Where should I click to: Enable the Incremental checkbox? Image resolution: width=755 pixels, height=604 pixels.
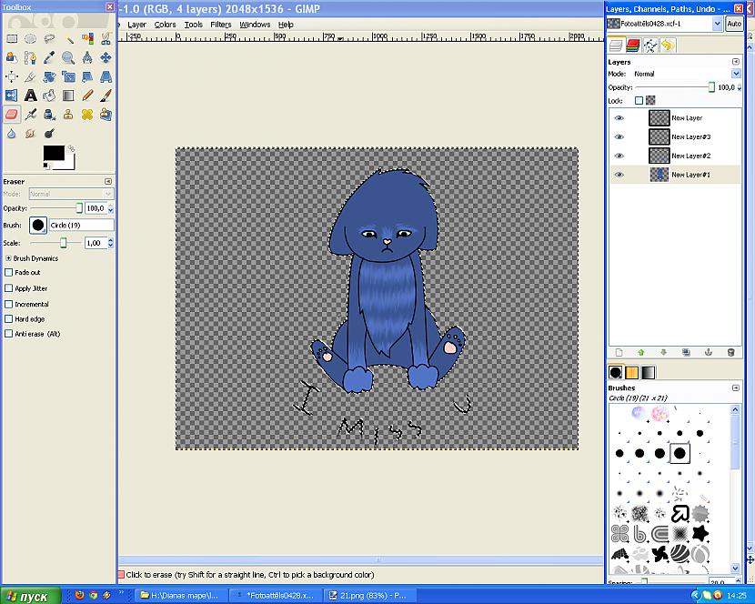pyautogui.click(x=8, y=305)
